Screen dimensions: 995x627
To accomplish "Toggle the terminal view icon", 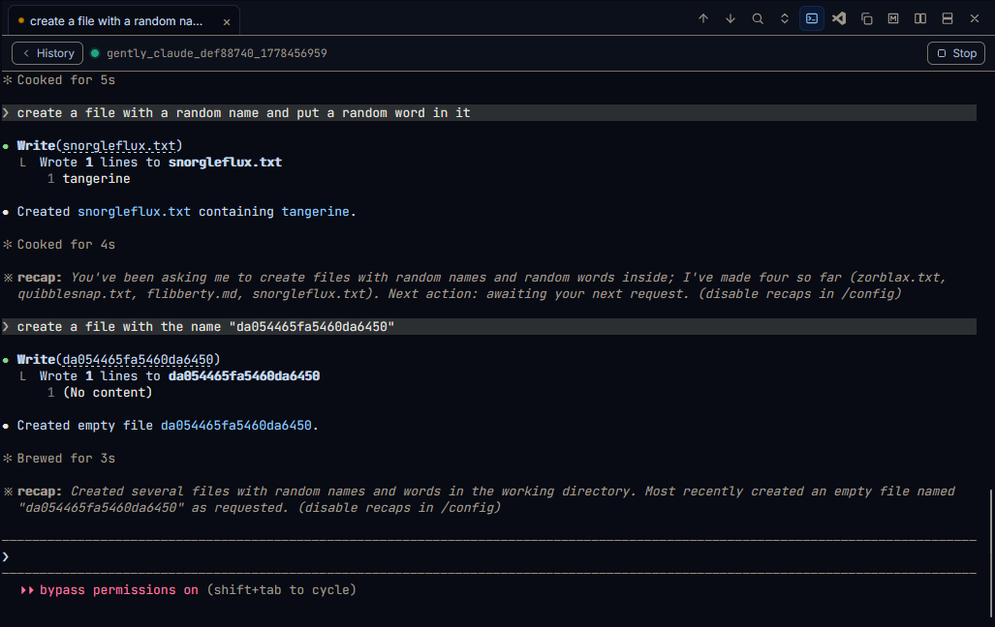I will click(812, 19).
